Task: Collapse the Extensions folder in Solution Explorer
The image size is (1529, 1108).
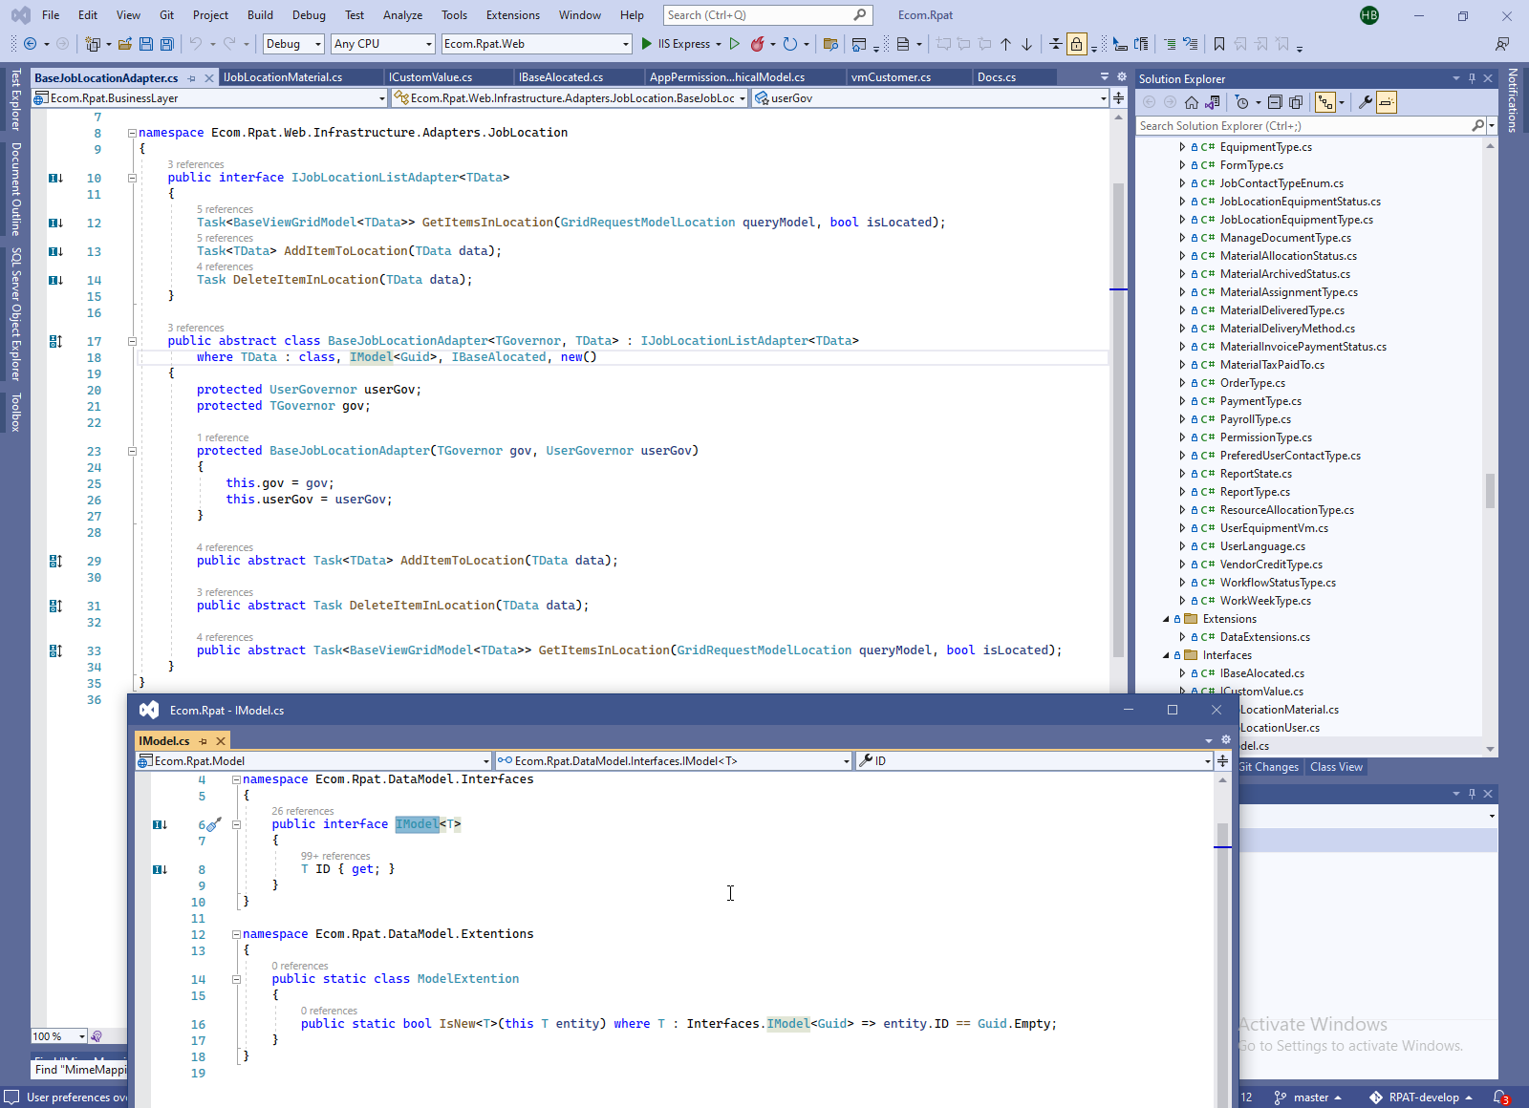Action: (x=1166, y=619)
